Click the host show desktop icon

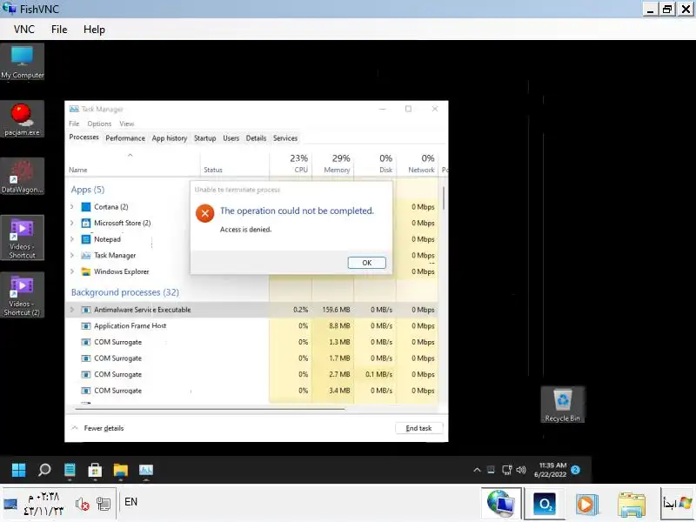point(10,504)
